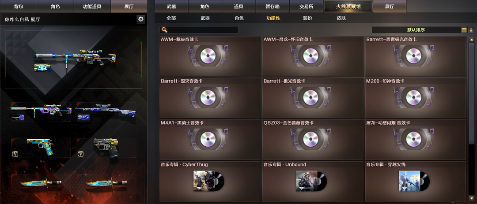Switch to the 火线珍藏馆 tab
The width and height of the screenshot is (477, 204).
348,6
